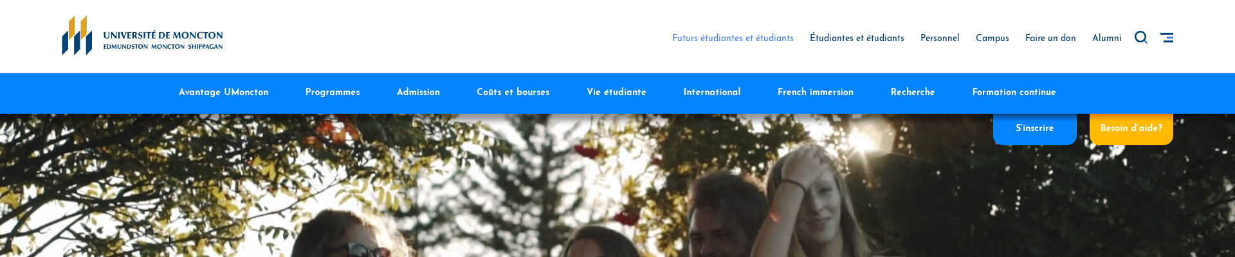Go to Vie étudiante menu
This screenshot has width=1235, height=257.
pyautogui.click(x=616, y=92)
